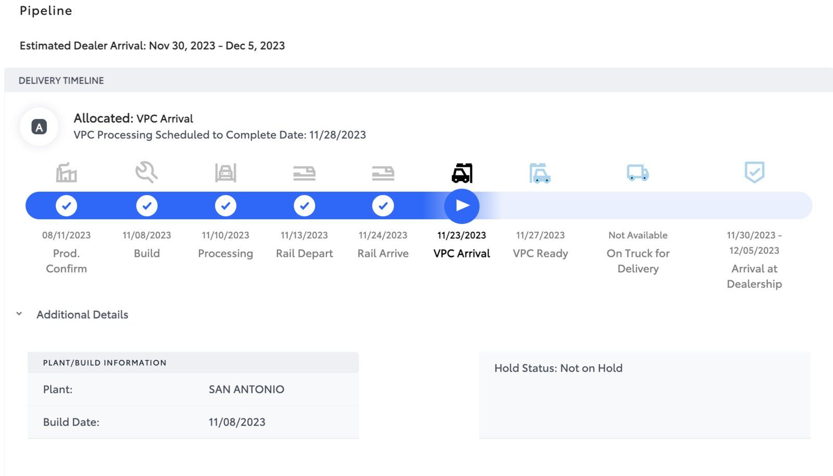Click the current-stage play marker on timeline
Image resolution: width=833 pixels, height=476 pixels.
(462, 206)
